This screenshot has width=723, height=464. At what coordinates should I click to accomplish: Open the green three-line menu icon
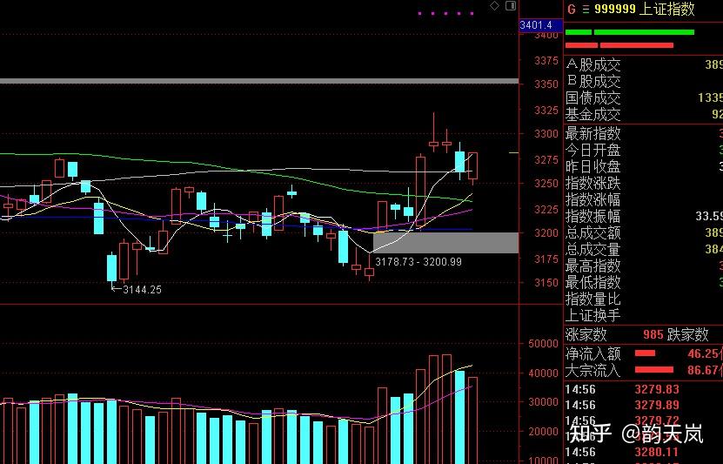click(585, 9)
